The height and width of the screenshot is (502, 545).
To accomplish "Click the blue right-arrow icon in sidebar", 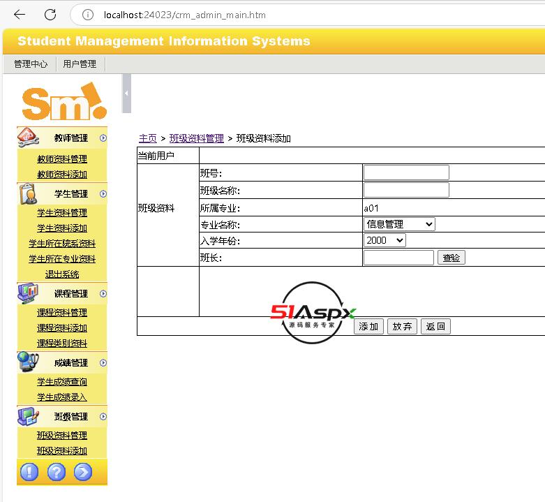I will (82, 472).
